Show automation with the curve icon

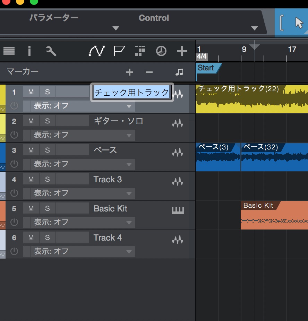[96, 51]
